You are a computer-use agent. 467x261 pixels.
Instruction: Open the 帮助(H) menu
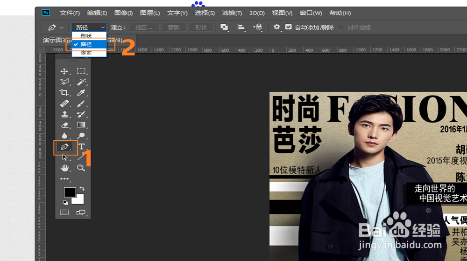point(340,13)
